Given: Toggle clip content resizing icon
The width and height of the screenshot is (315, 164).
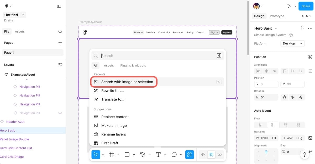Looking at the screenshot, I should click(x=310, y=138).
